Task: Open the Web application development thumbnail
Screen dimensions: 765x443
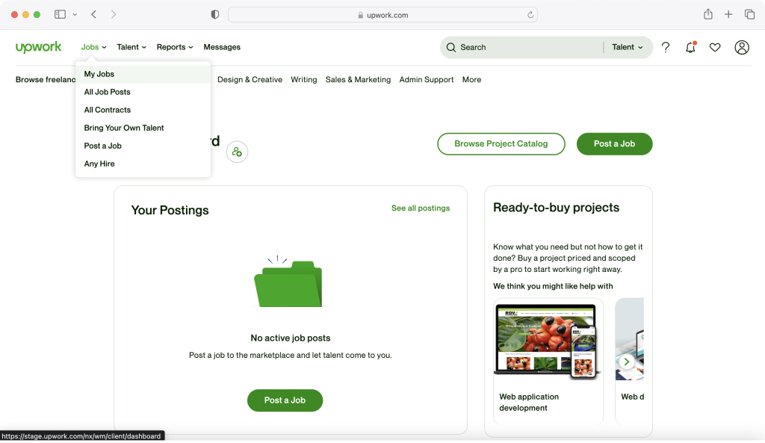Action: pos(548,341)
